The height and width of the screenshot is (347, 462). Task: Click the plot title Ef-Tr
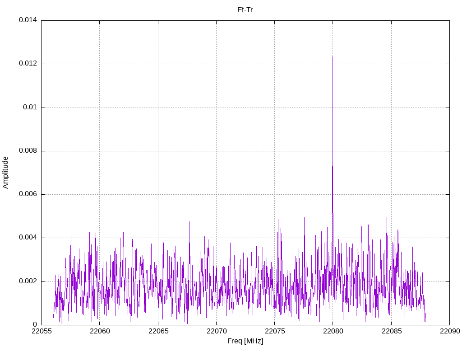(x=245, y=9)
